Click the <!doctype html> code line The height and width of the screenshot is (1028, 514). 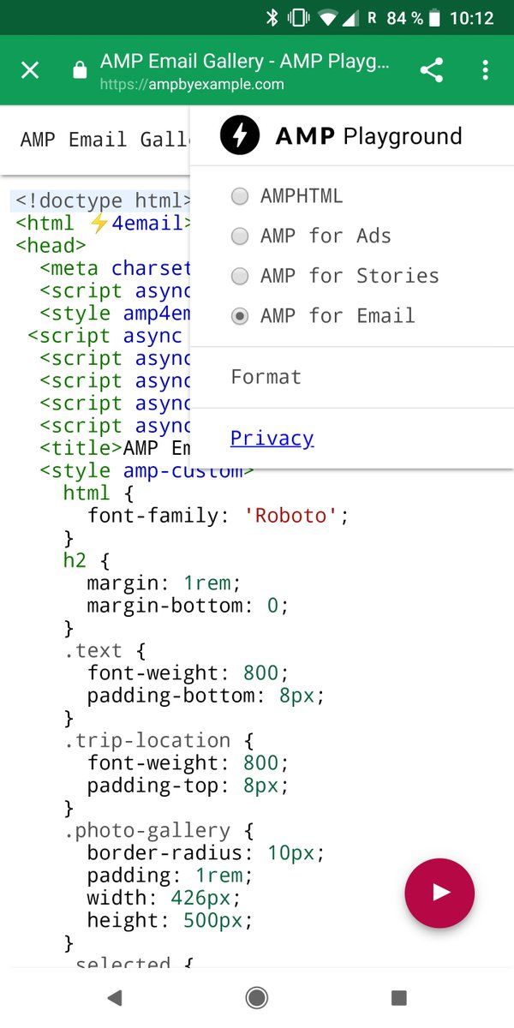[100, 201]
